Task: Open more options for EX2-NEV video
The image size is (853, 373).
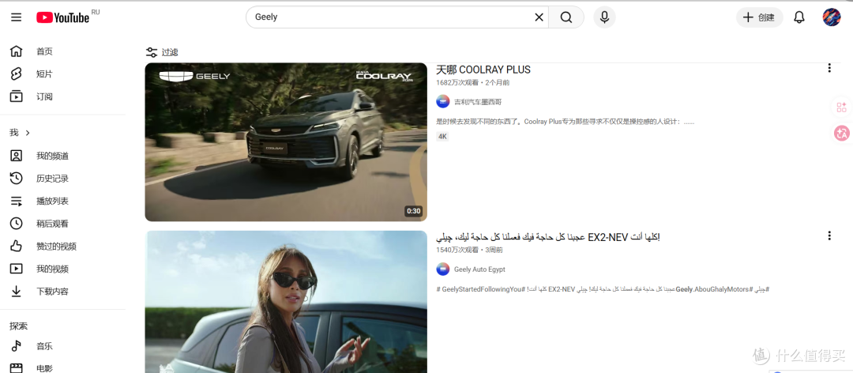Action: (829, 235)
